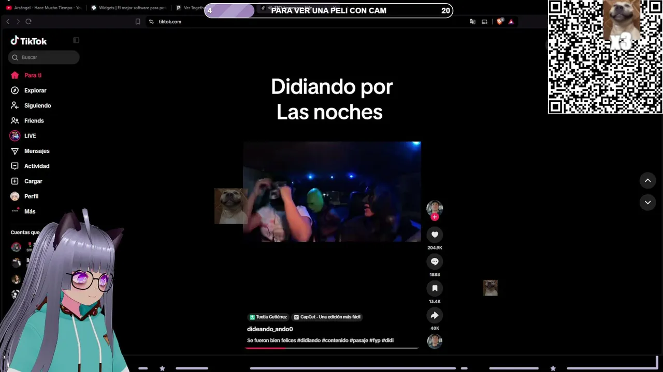The image size is (663, 372).
Task: Share the video with arrow icon
Action: coord(435,315)
